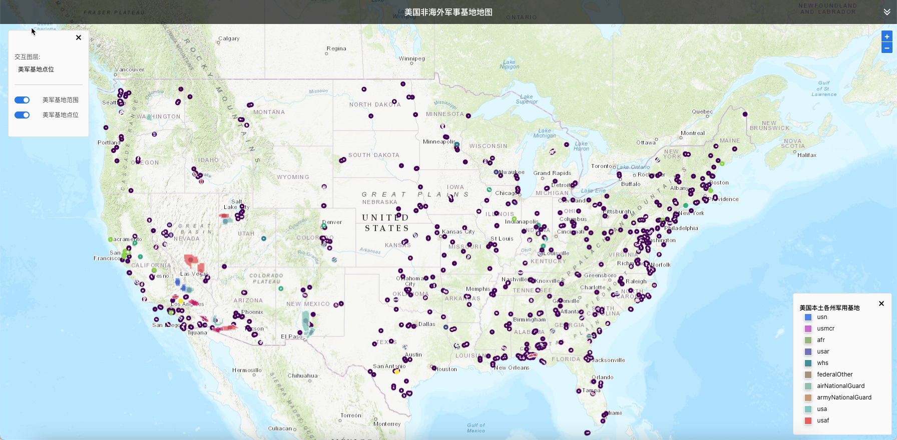897x440 pixels.
Task: Click the NORTH DAKOTA state label
Action: [x=375, y=104]
